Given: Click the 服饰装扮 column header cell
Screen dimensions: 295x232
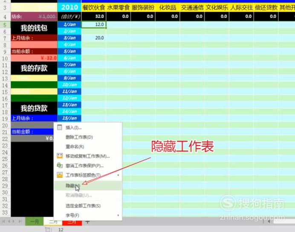Looking at the screenshot, I should point(143,7).
